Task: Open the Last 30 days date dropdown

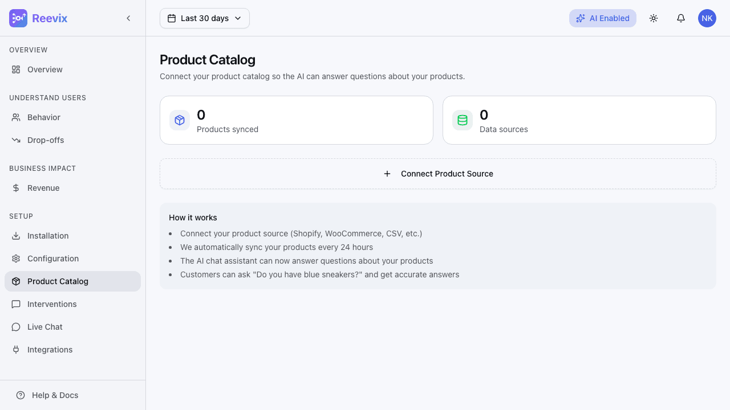Action: (x=204, y=18)
